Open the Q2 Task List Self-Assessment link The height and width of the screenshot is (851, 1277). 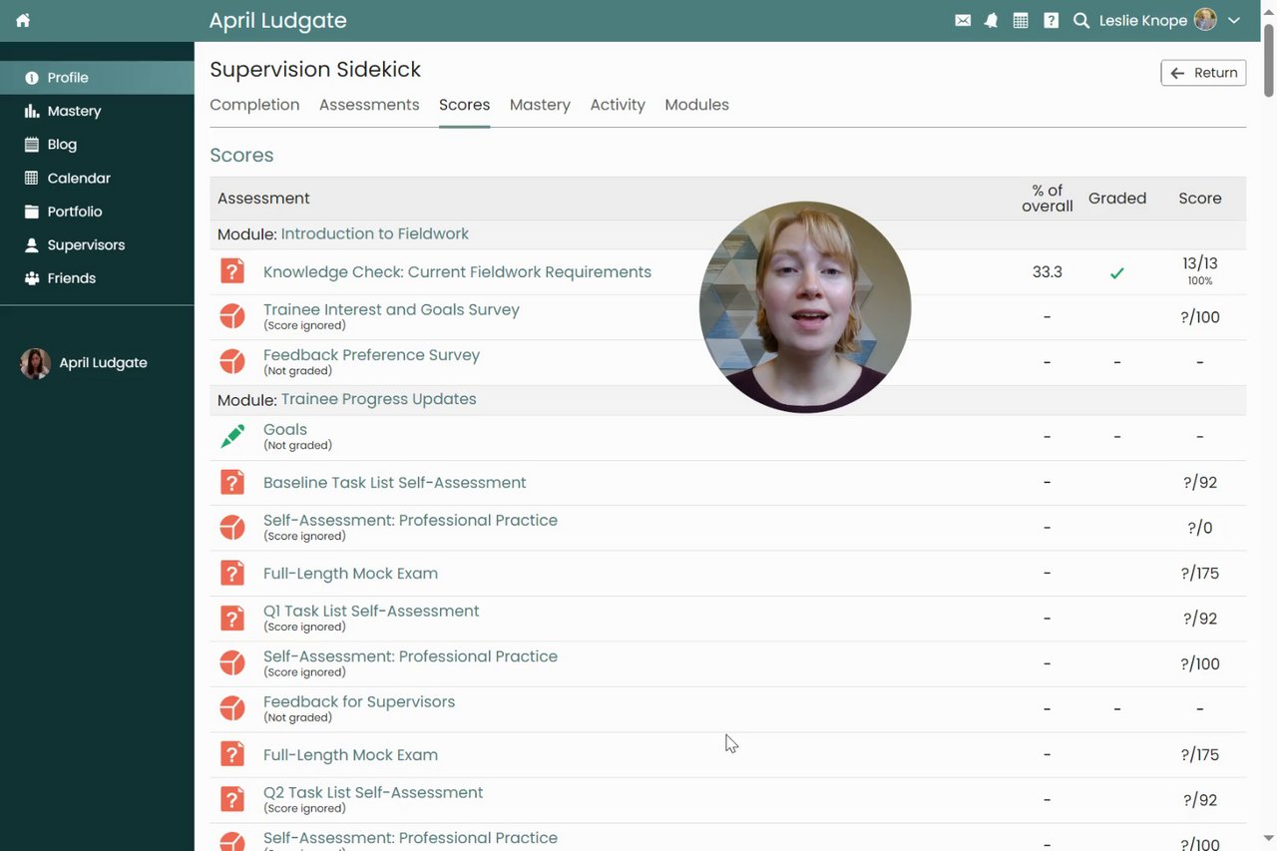tap(373, 793)
